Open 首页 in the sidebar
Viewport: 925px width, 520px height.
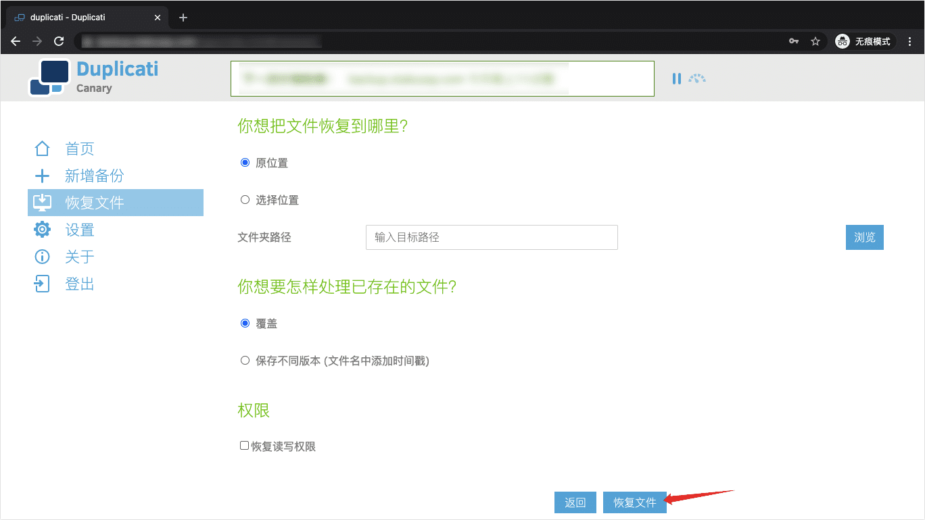[79, 149]
